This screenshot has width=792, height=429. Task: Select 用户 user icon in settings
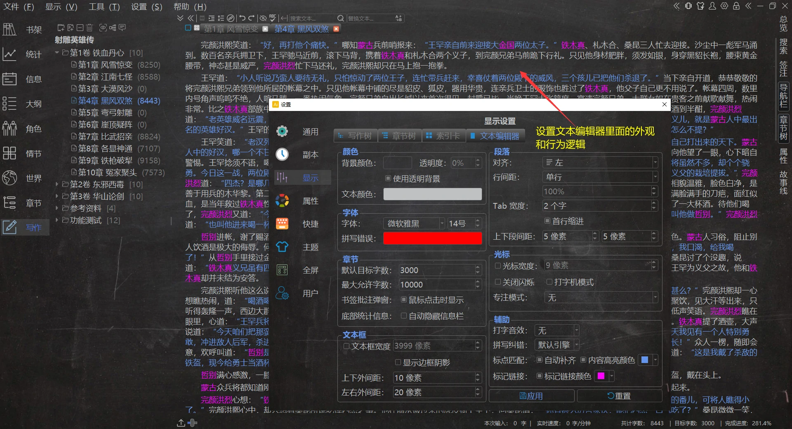(282, 293)
